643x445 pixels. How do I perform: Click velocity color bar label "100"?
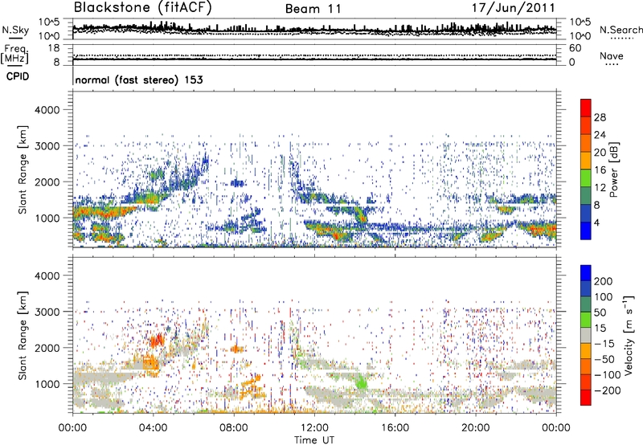pos(603,296)
